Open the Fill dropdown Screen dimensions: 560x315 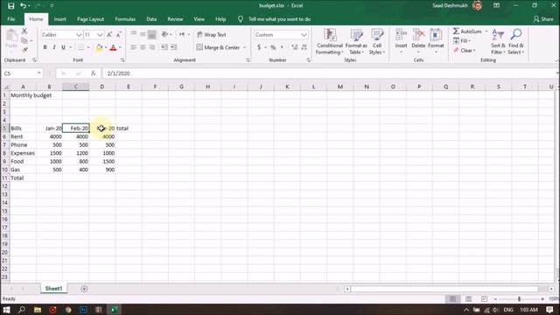pyautogui.click(x=462, y=41)
